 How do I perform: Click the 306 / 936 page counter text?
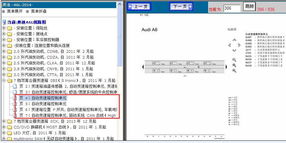(266, 9)
